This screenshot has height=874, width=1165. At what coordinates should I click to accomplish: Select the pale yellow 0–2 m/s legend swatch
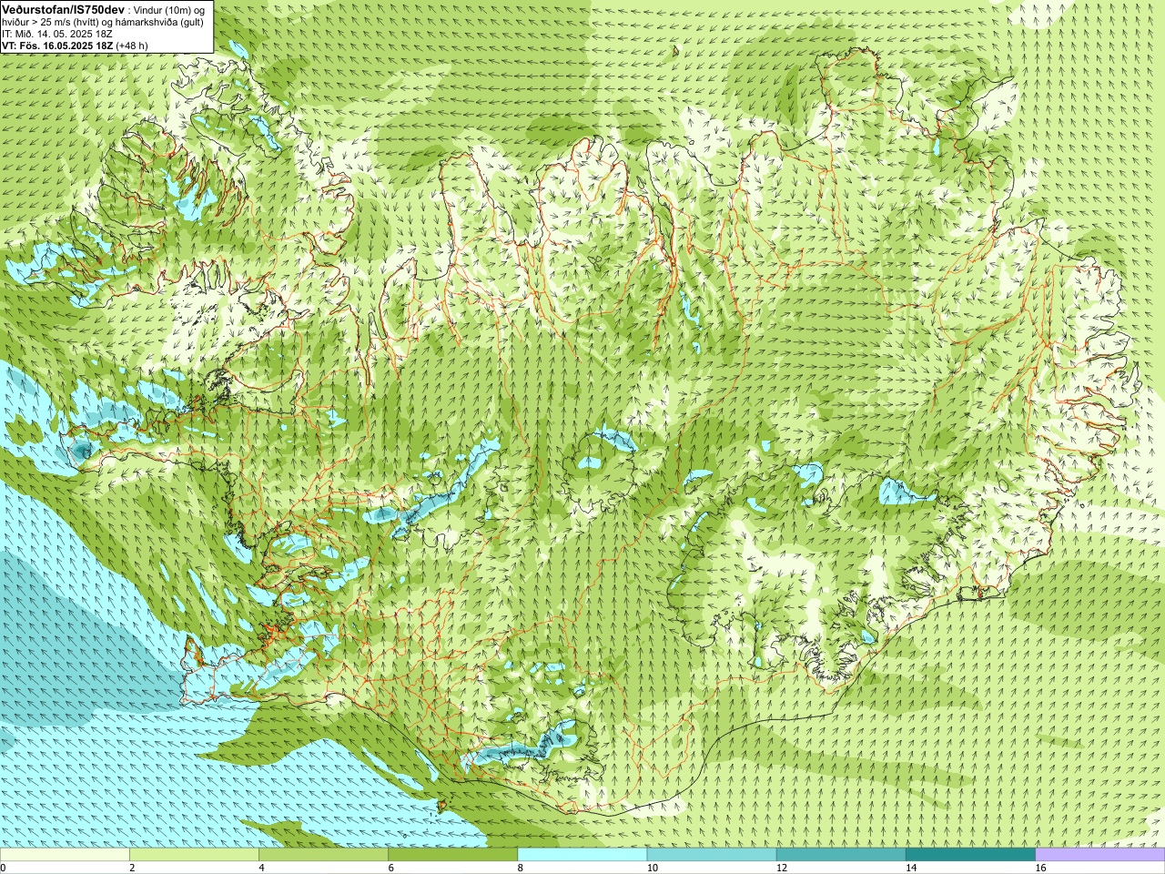(65, 855)
